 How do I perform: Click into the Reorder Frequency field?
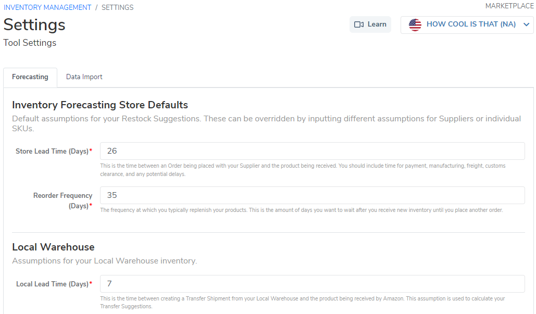point(312,195)
